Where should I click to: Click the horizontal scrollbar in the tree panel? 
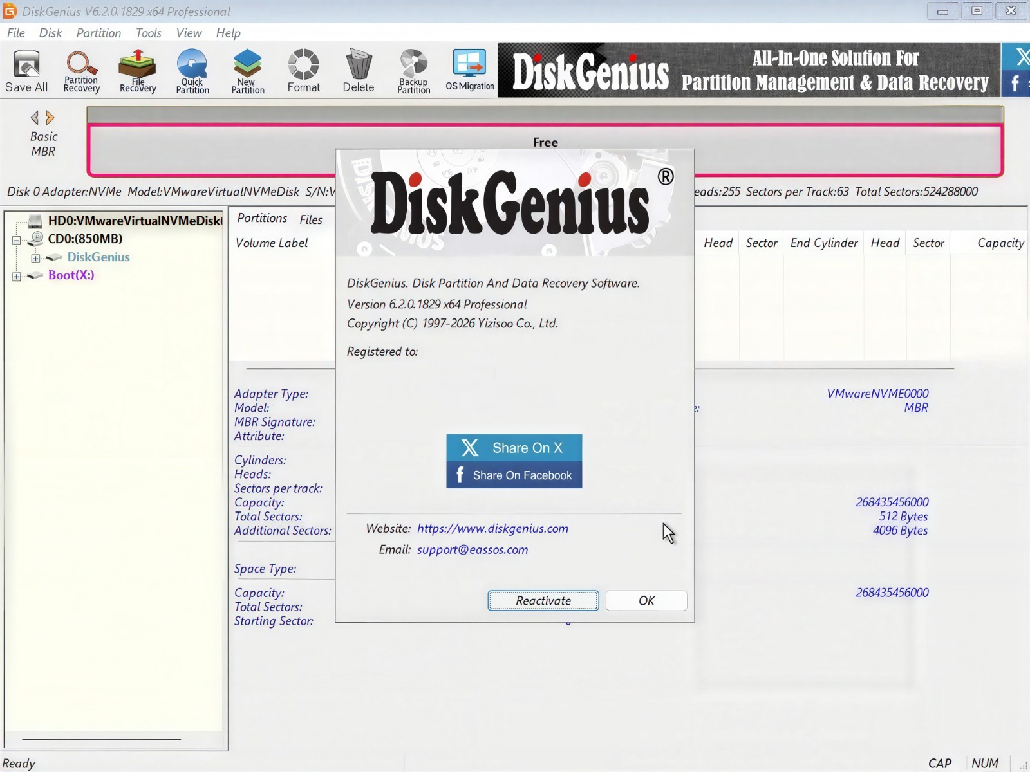[102, 739]
